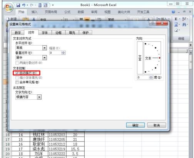Check the 缩小字体填充 shrink to fit option
This screenshot has width=194, height=158.
[17, 77]
